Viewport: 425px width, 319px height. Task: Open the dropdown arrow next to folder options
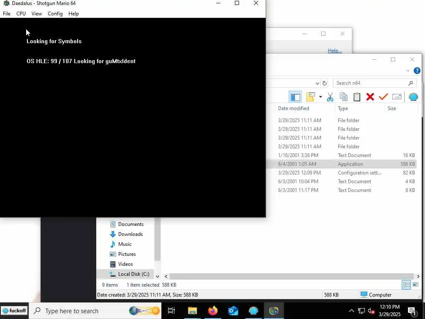click(320, 97)
